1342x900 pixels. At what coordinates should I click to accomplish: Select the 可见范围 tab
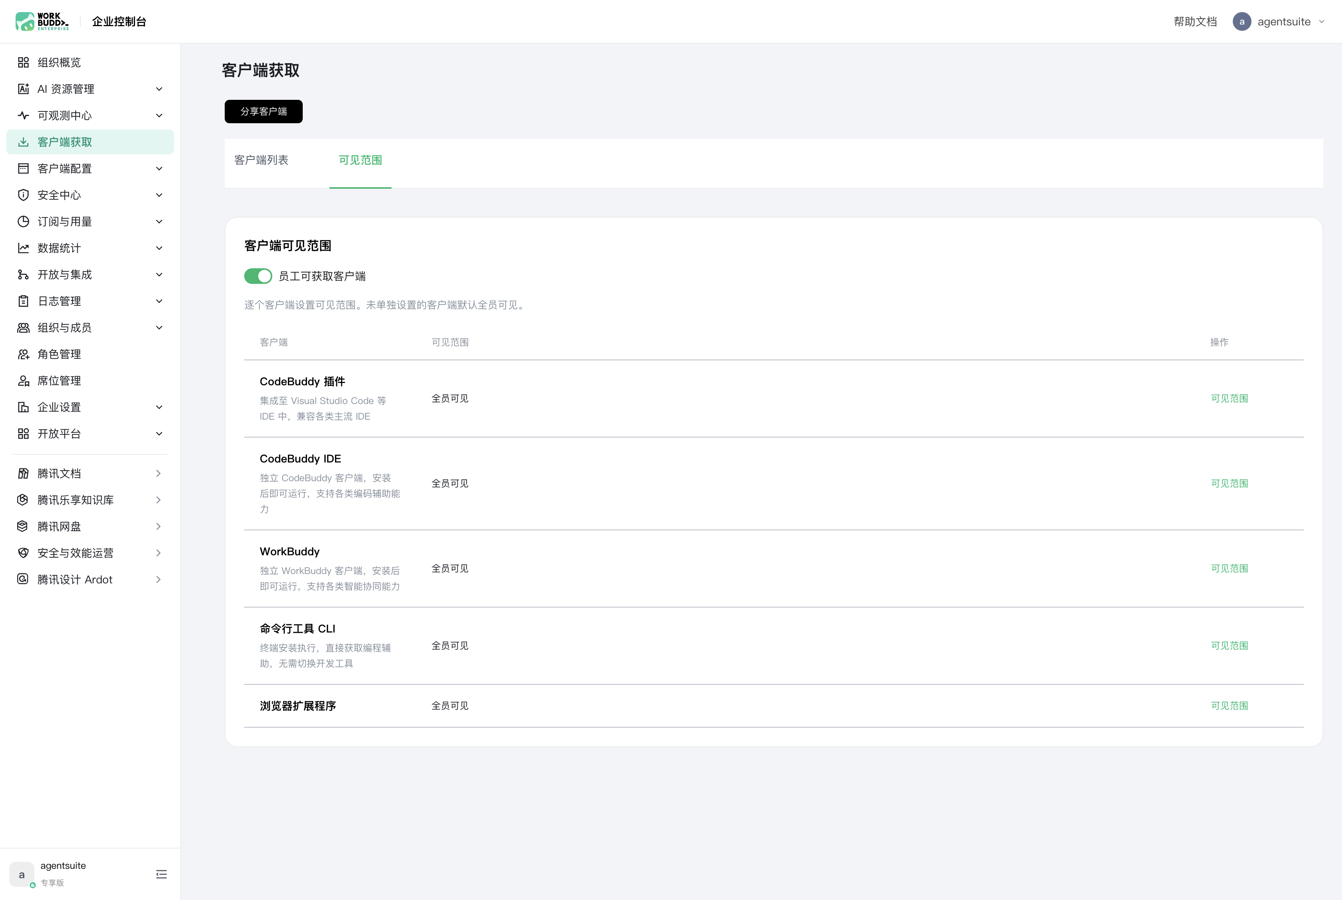coord(360,160)
